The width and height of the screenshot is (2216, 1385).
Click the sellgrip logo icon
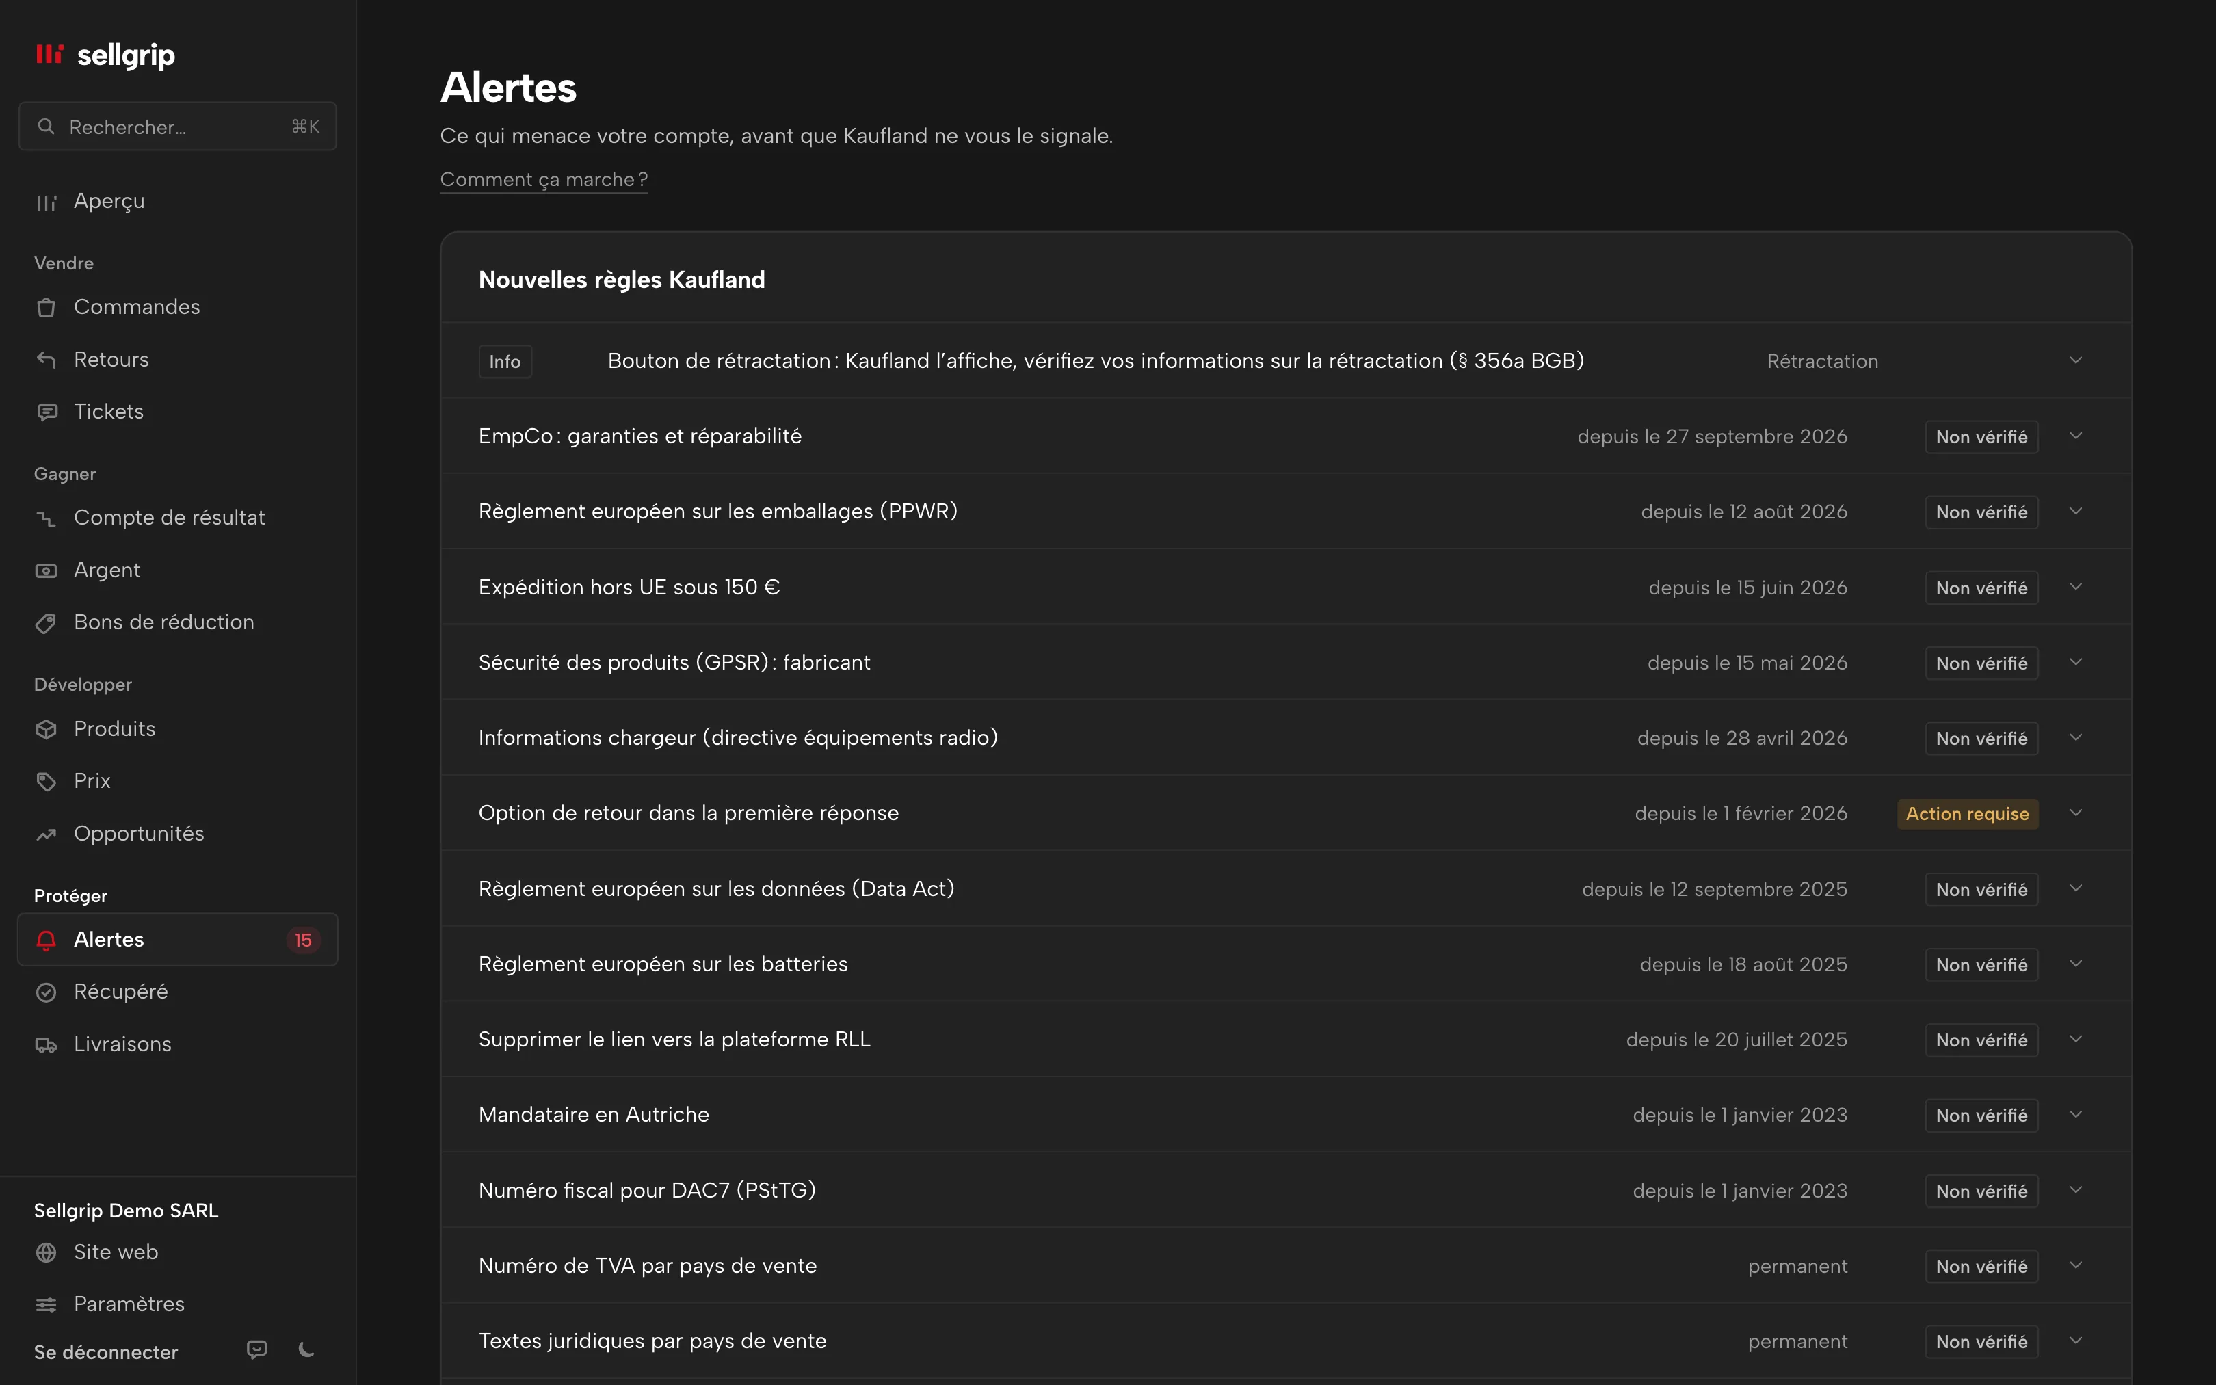49,54
